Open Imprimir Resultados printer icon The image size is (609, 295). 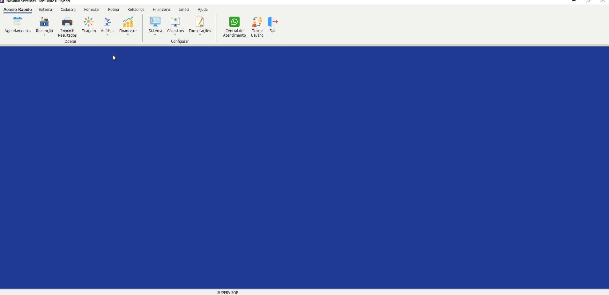[67, 22]
